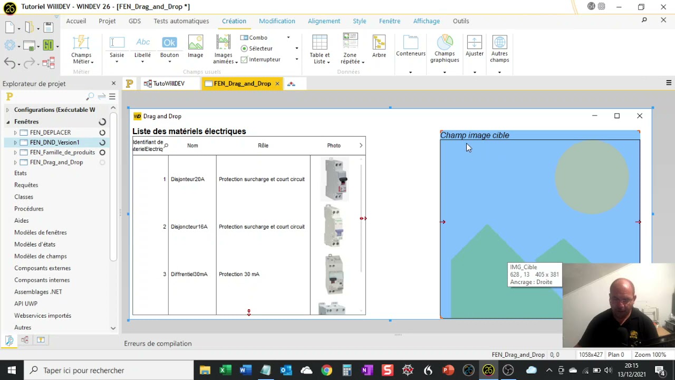Image resolution: width=675 pixels, height=380 pixels.
Task: Click the project P icon beside tabs
Action: coord(129,83)
